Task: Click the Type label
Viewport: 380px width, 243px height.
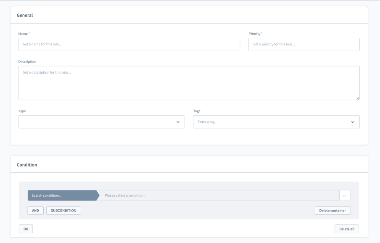Action: pyautogui.click(x=22, y=111)
